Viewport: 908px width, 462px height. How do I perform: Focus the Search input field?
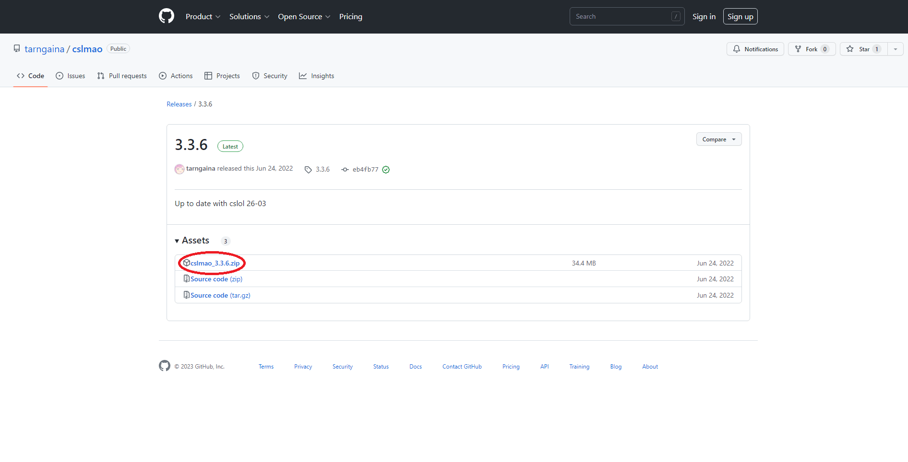click(621, 17)
